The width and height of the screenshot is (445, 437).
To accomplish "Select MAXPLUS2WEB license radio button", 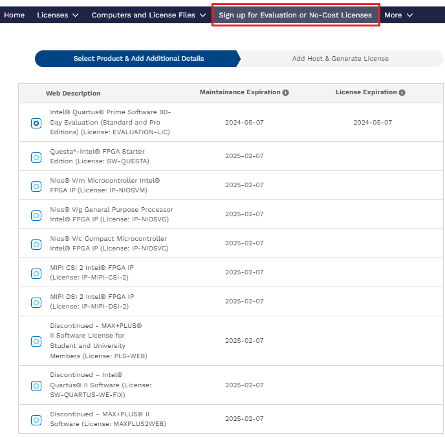I will pos(36,420).
